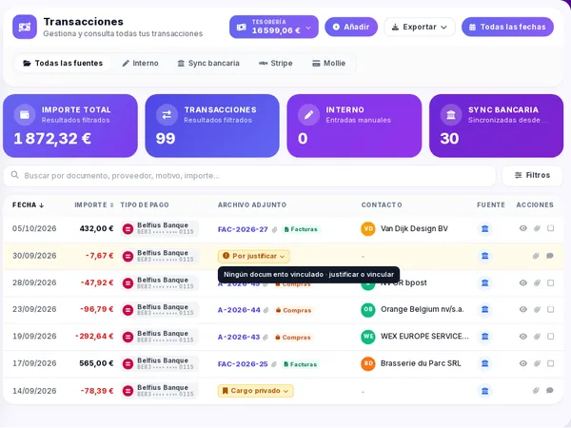571x428 pixels.
Task: Focus the search transactions input field
Action: 249,175
